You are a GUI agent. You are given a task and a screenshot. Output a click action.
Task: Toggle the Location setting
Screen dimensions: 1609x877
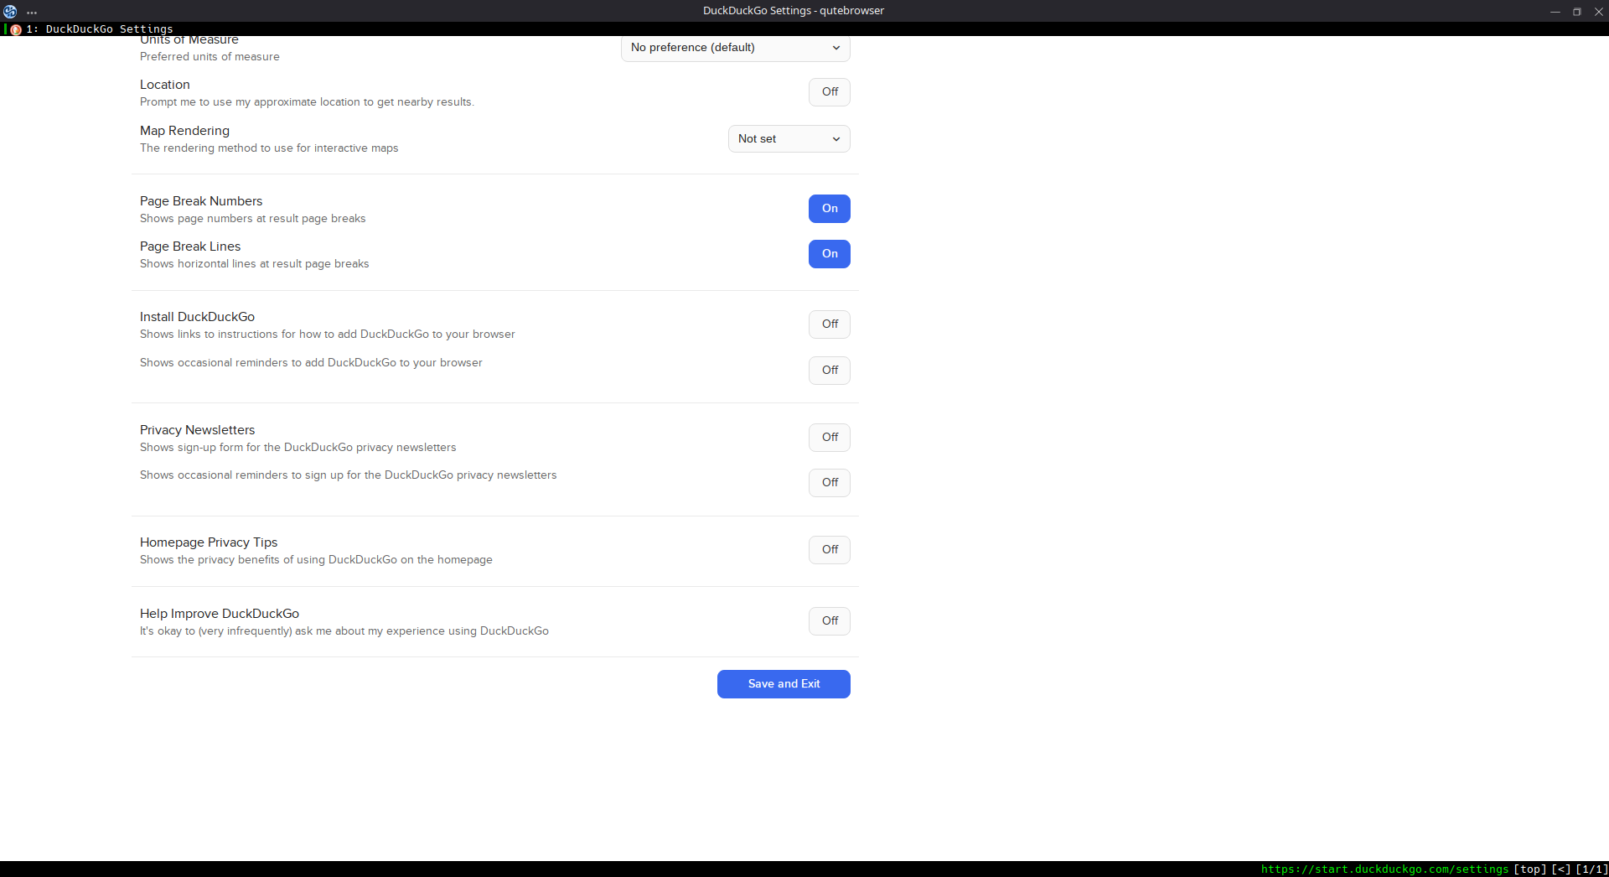(x=830, y=92)
